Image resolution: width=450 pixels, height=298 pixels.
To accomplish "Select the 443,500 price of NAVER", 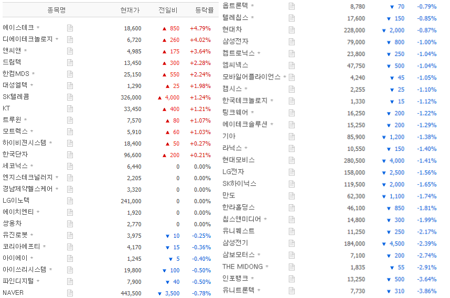I will coord(131,293).
